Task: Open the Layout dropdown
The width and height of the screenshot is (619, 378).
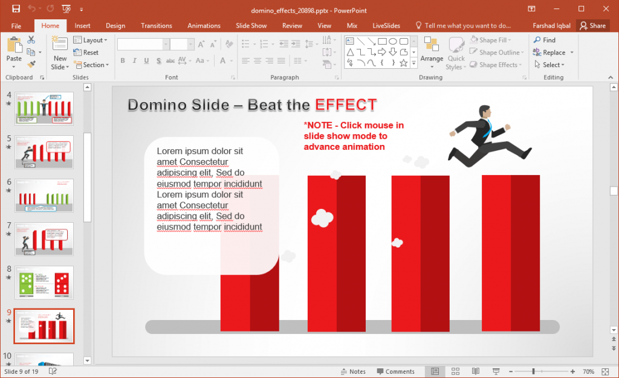Action: (x=91, y=40)
